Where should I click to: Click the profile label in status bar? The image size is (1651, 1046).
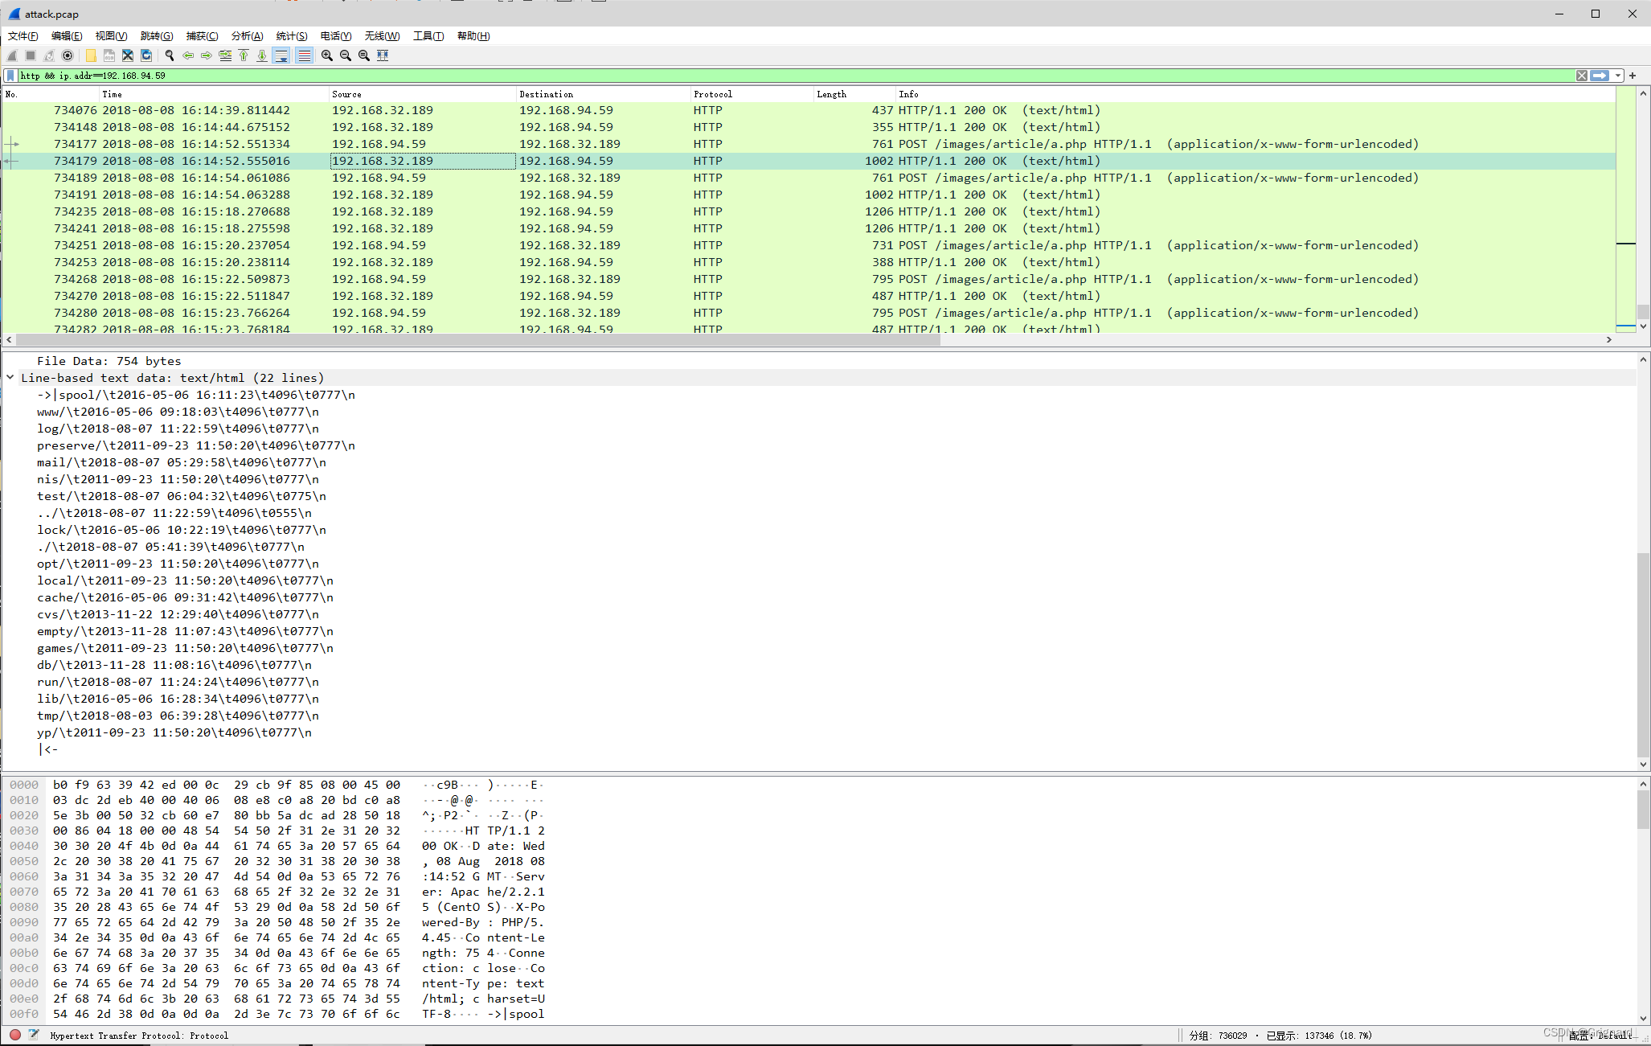[x=1601, y=1036]
